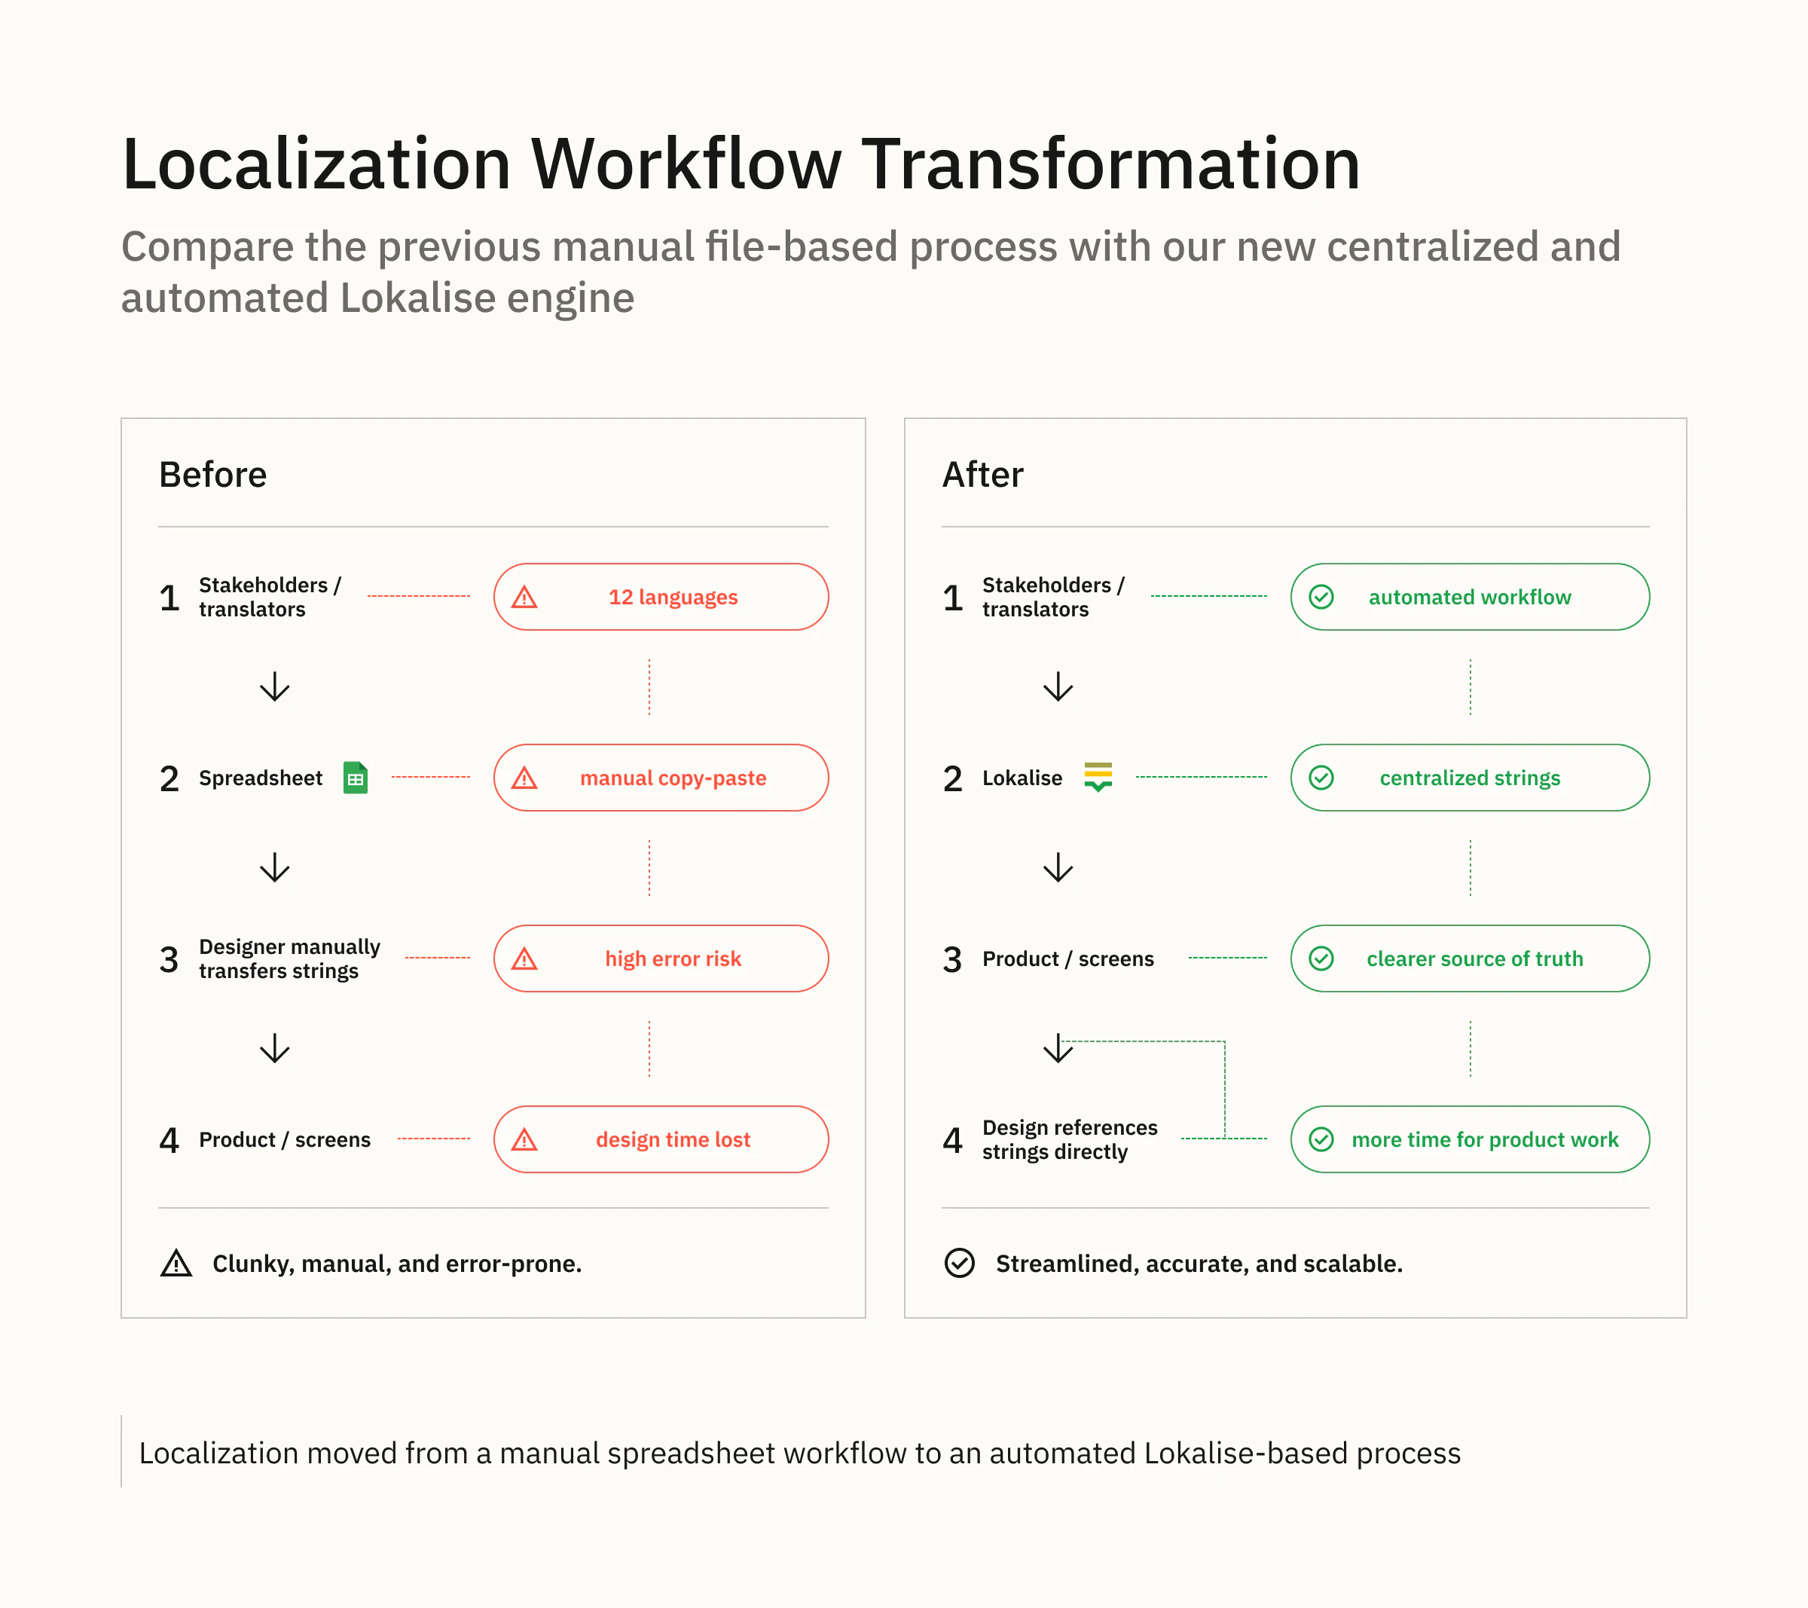Click Product / screens in Before panel

click(285, 1139)
